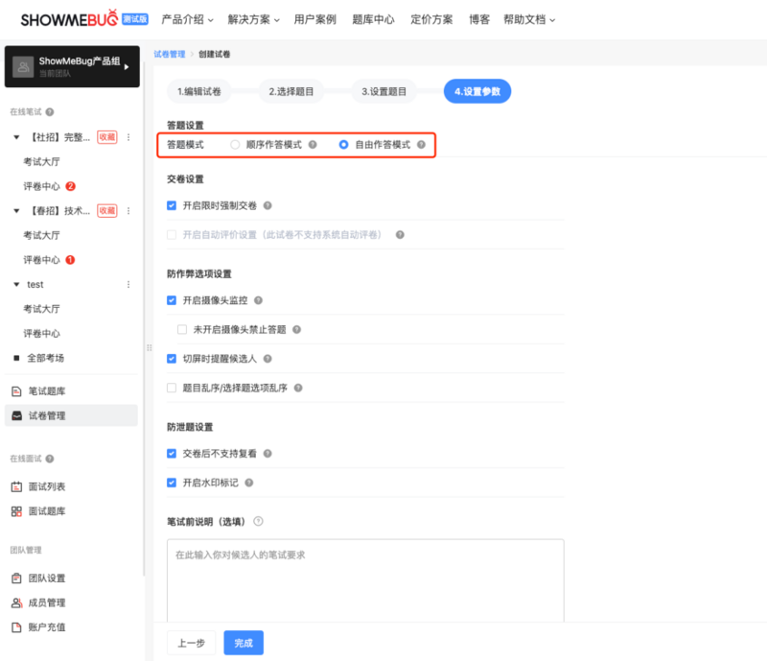Screen dimensions: 767x661
Task: Open 评卷中心 under 【社招】完整
Action: 41,186
